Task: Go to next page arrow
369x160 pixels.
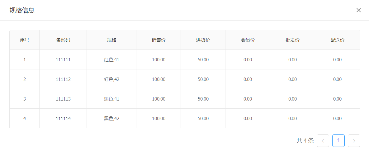Action: (x=354, y=141)
